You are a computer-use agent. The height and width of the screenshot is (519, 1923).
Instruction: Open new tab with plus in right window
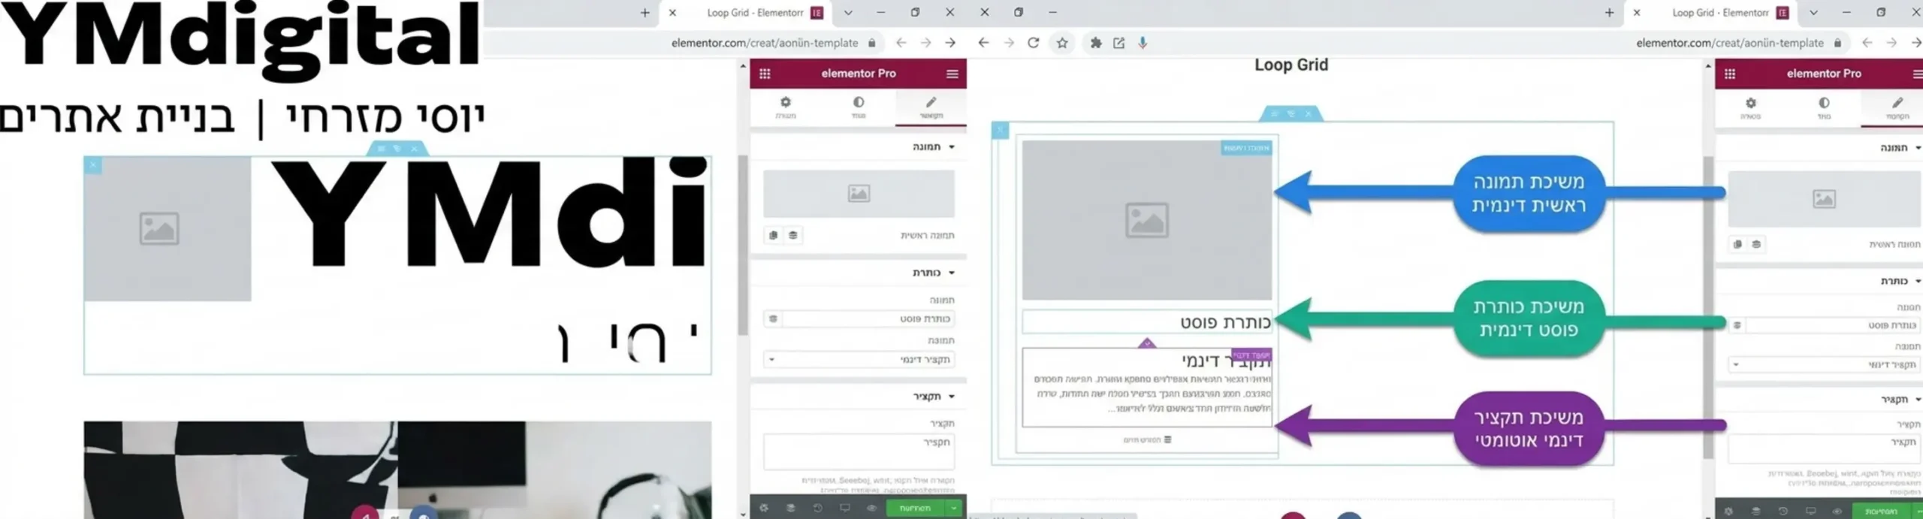coord(1609,13)
